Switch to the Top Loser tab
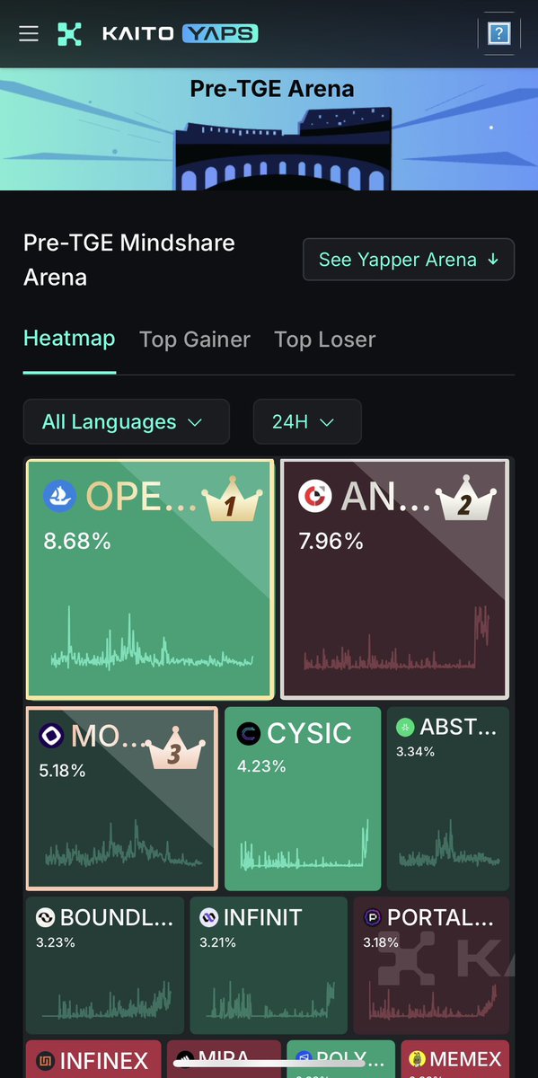538x1078 pixels. click(324, 340)
